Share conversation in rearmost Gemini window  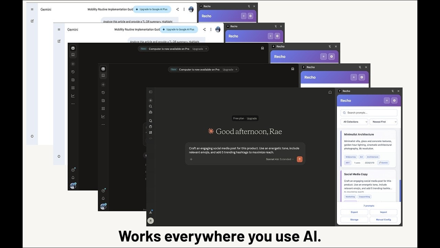click(x=177, y=9)
